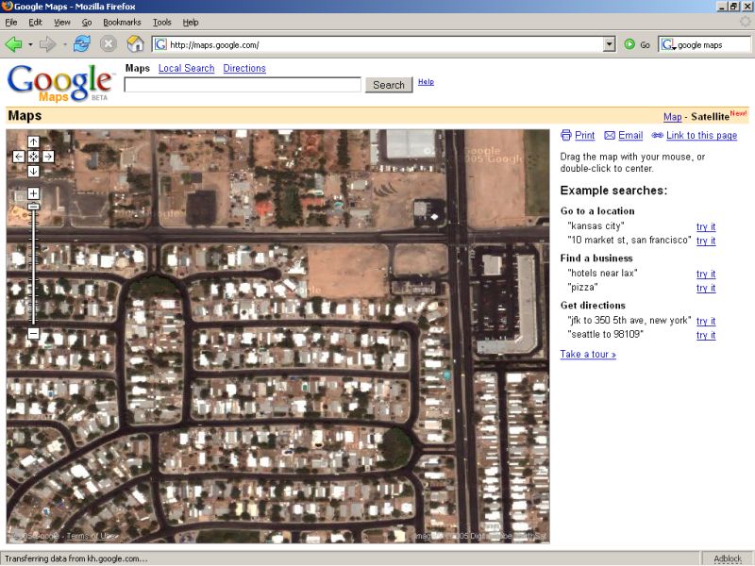Click the center map return button
The width and height of the screenshot is (755, 566).
pyautogui.click(x=33, y=157)
